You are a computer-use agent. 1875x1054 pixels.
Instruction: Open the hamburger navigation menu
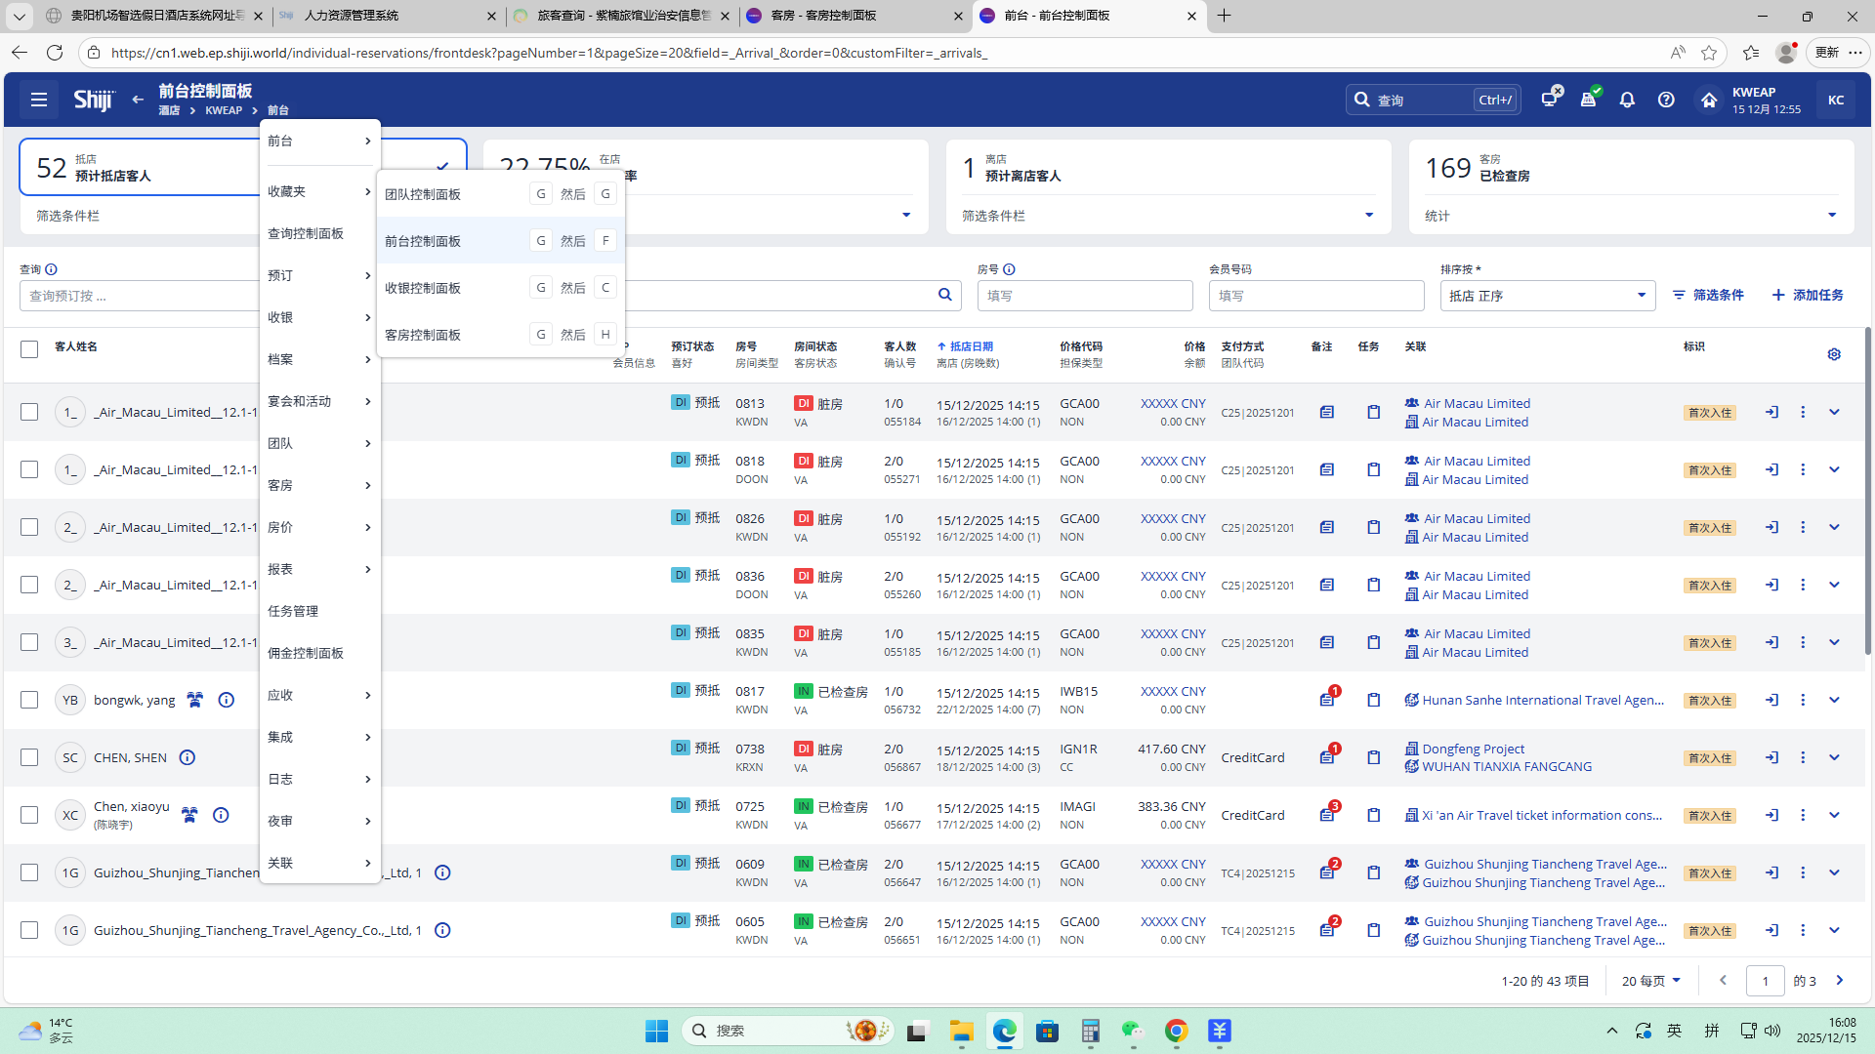(39, 100)
